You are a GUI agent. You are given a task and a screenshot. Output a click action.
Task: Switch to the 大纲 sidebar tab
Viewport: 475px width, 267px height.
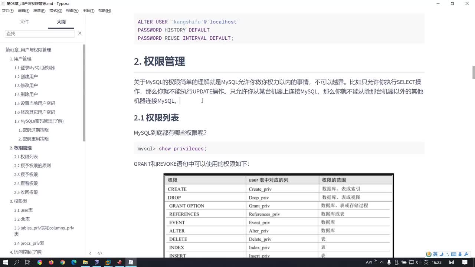(61, 22)
